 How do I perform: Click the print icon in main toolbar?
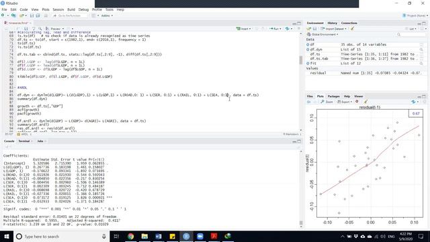pyautogui.click(x=46, y=15)
